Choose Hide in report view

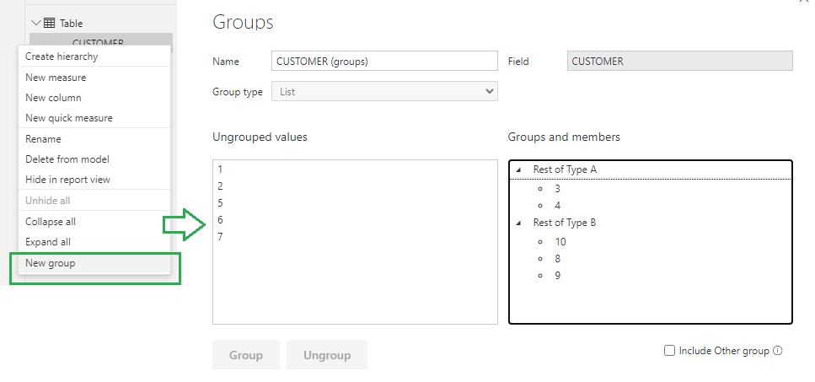94,180
